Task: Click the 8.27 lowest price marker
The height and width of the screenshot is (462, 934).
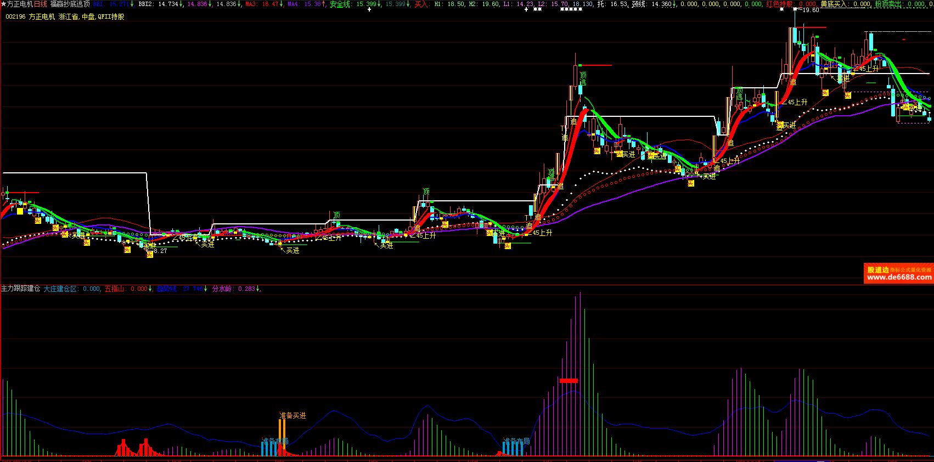Action: (160, 251)
